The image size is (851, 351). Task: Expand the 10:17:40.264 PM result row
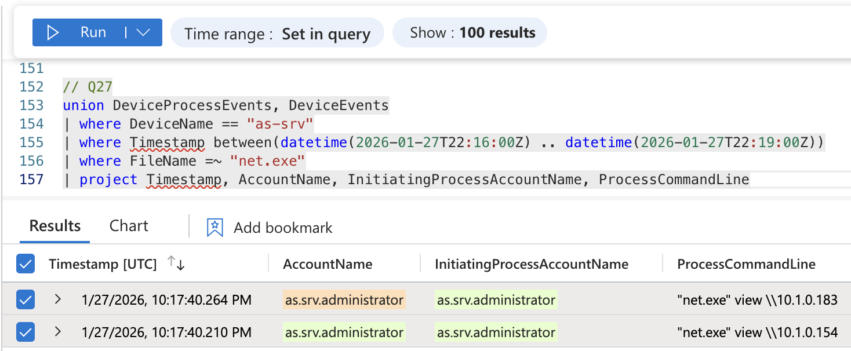57,299
